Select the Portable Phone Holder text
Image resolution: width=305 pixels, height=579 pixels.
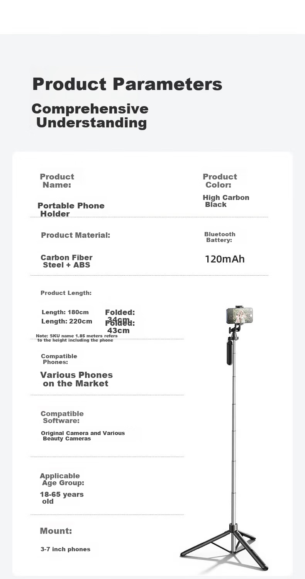71,210
